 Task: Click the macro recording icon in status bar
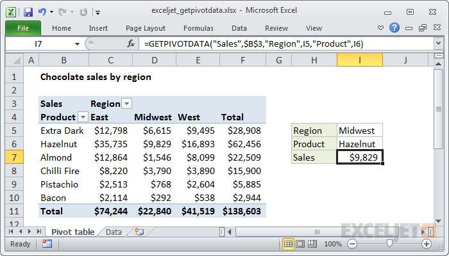[x=47, y=244]
